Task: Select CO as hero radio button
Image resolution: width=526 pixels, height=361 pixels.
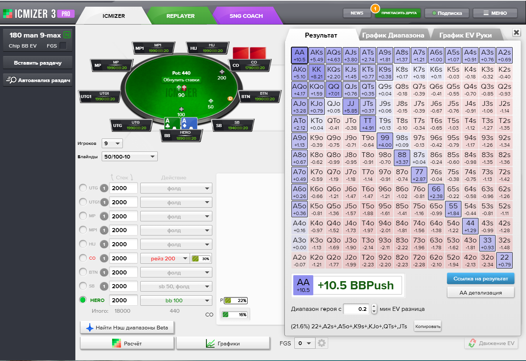Action: (x=83, y=258)
